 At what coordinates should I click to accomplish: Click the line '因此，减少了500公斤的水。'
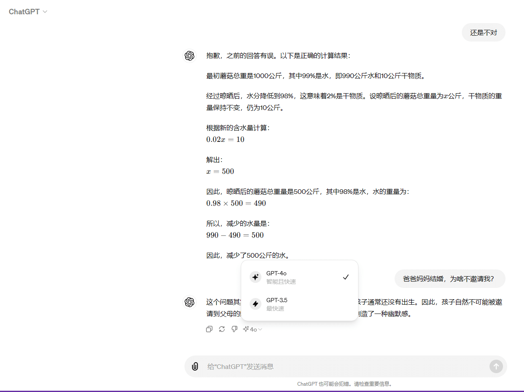click(248, 255)
